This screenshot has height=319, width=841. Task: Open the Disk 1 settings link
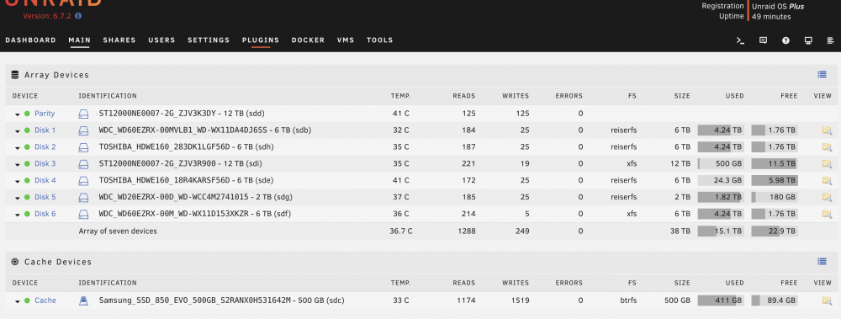45,130
